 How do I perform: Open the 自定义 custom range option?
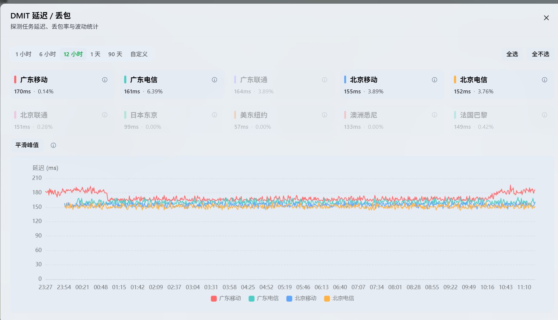[x=139, y=54]
